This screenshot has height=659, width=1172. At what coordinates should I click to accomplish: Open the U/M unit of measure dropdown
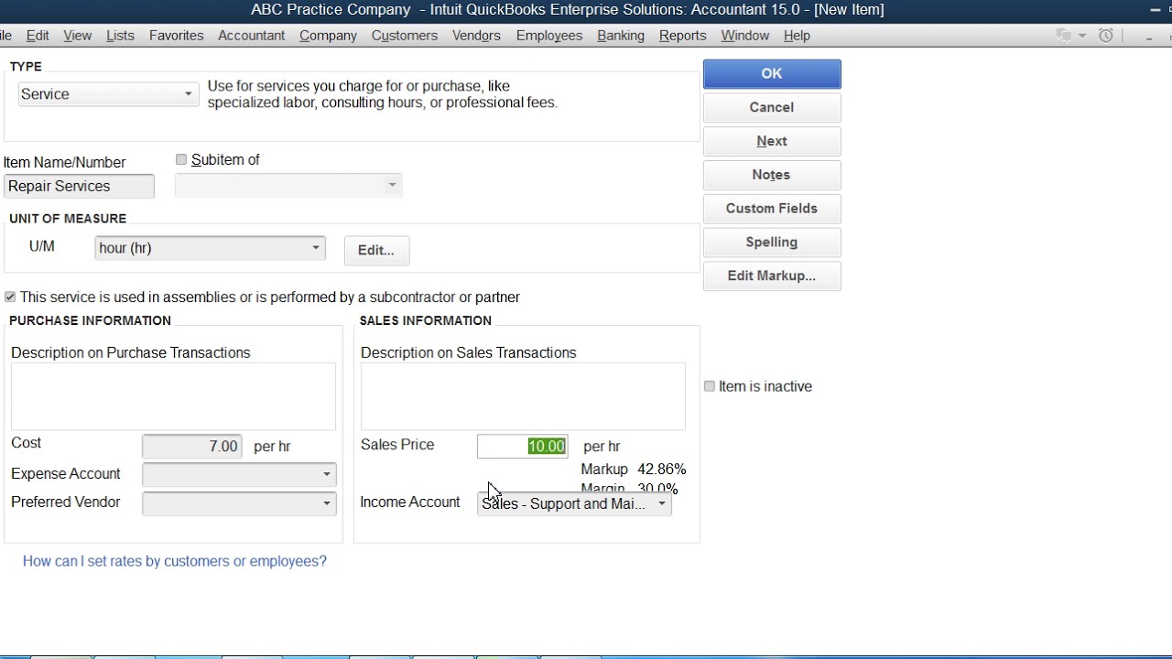click(x=210, y=248)
